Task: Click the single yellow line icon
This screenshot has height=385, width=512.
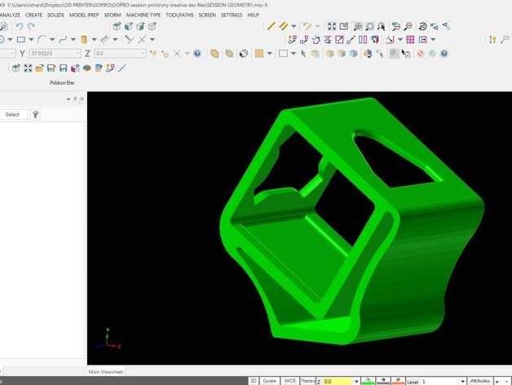Action: (x=271, y=26)
